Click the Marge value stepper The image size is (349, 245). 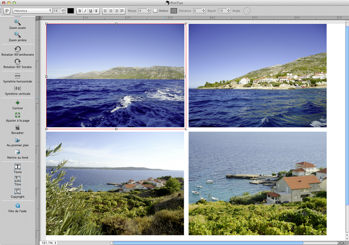149,11
